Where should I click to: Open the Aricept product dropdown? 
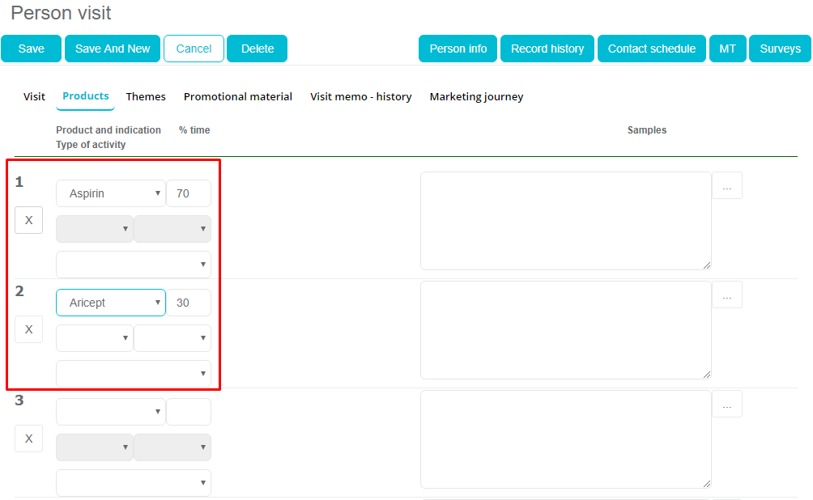110,303
